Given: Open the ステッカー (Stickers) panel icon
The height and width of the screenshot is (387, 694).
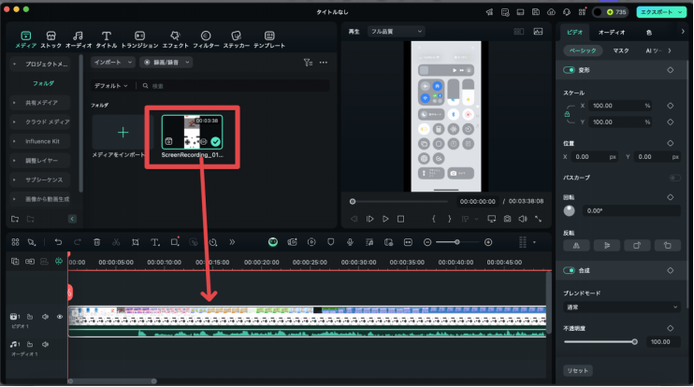Looking at the screenshot, I should coord(236,35).
